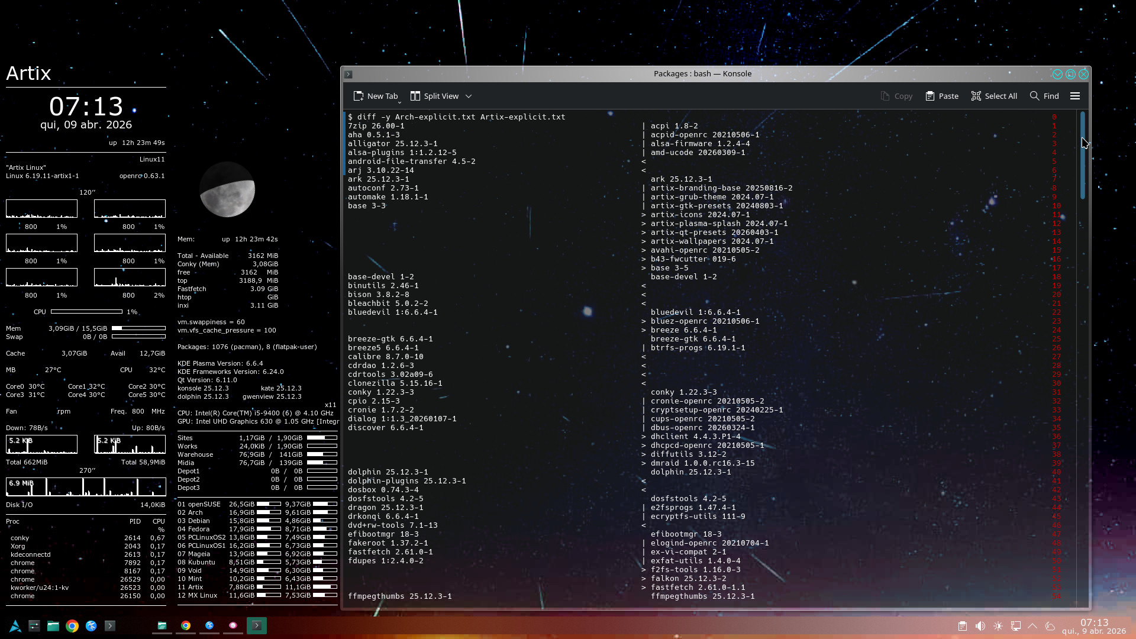The width and height of the screenshot is (1136, 639).
Task: Click the Split View button
Action: click(x=435, y=96)
